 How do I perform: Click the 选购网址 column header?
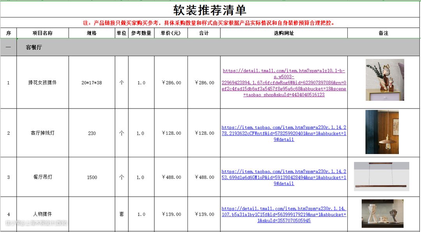284,33
